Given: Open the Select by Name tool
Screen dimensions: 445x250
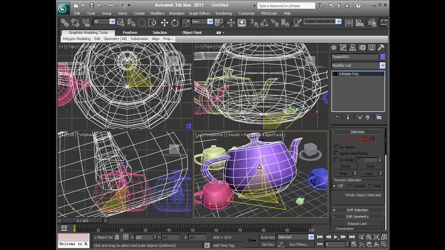Looking at the screenshot, I should (131, 23).
